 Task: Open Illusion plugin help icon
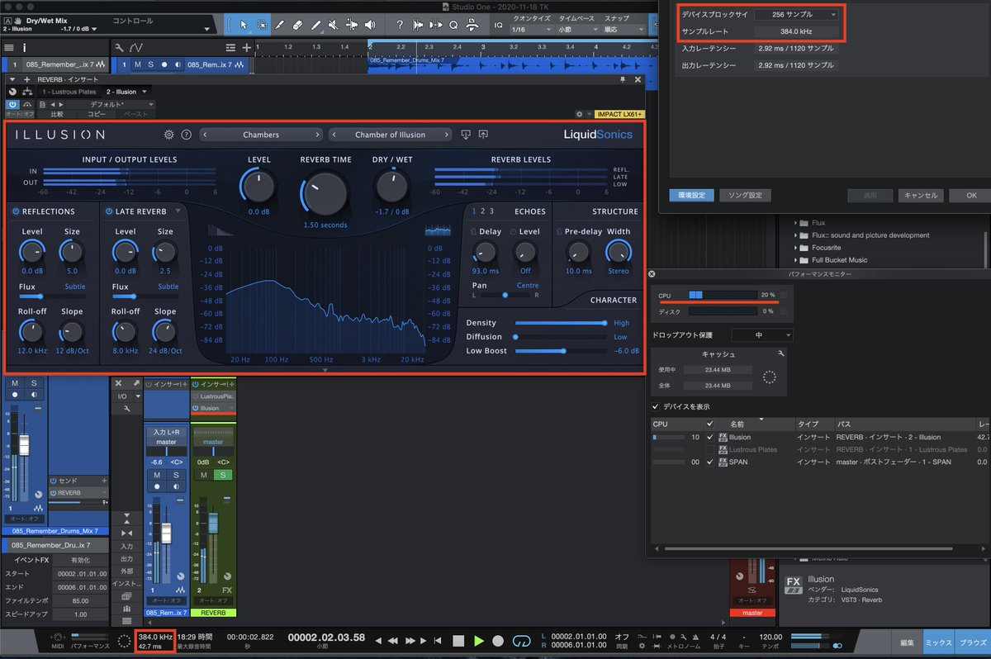point(186,135)
